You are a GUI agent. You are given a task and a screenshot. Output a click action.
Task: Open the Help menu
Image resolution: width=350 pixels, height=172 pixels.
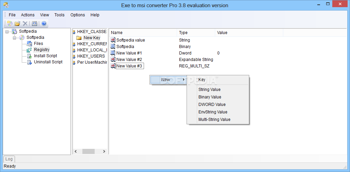coord(95,15)
